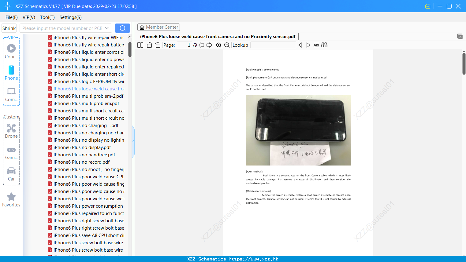Click the Page number input box

click(185, 45)
